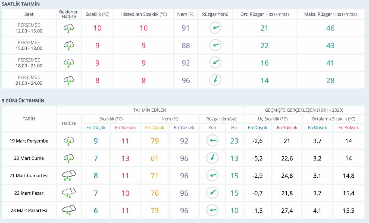Click GEÇMİŞTE GERÇEKLEŞEN (1991 - 2020) header

304,110
